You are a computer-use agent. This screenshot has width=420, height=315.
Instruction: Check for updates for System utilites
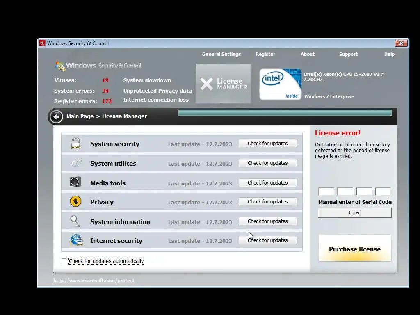pyautogui.click(x=267, y=163)
